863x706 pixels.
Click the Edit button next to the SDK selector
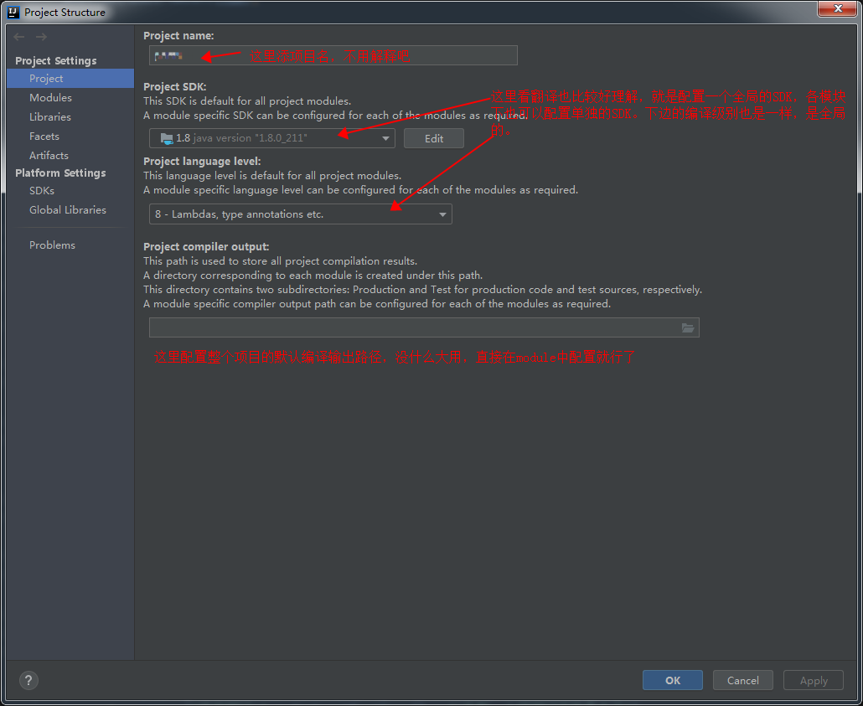pyautogui.click(x=433, y=137)
